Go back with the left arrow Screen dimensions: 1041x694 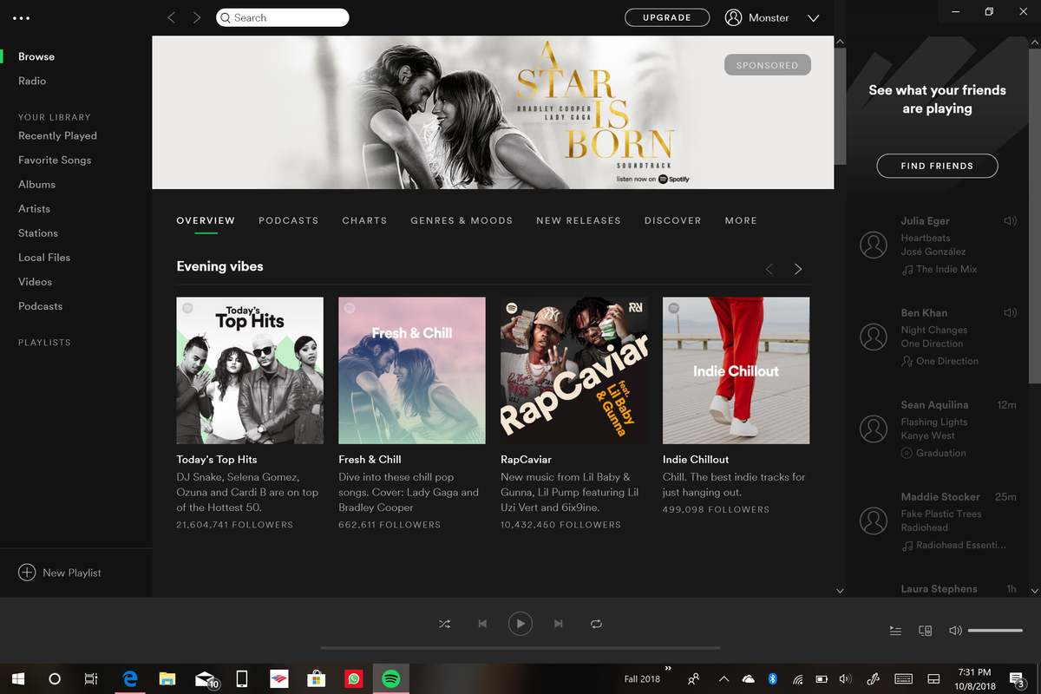pyautogui.click(x=171, y=17)
